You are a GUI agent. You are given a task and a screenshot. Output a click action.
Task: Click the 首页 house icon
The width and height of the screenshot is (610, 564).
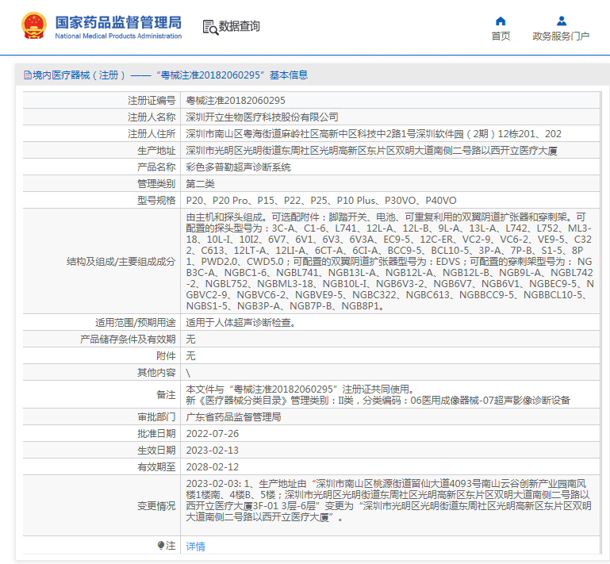coord(501,21)
